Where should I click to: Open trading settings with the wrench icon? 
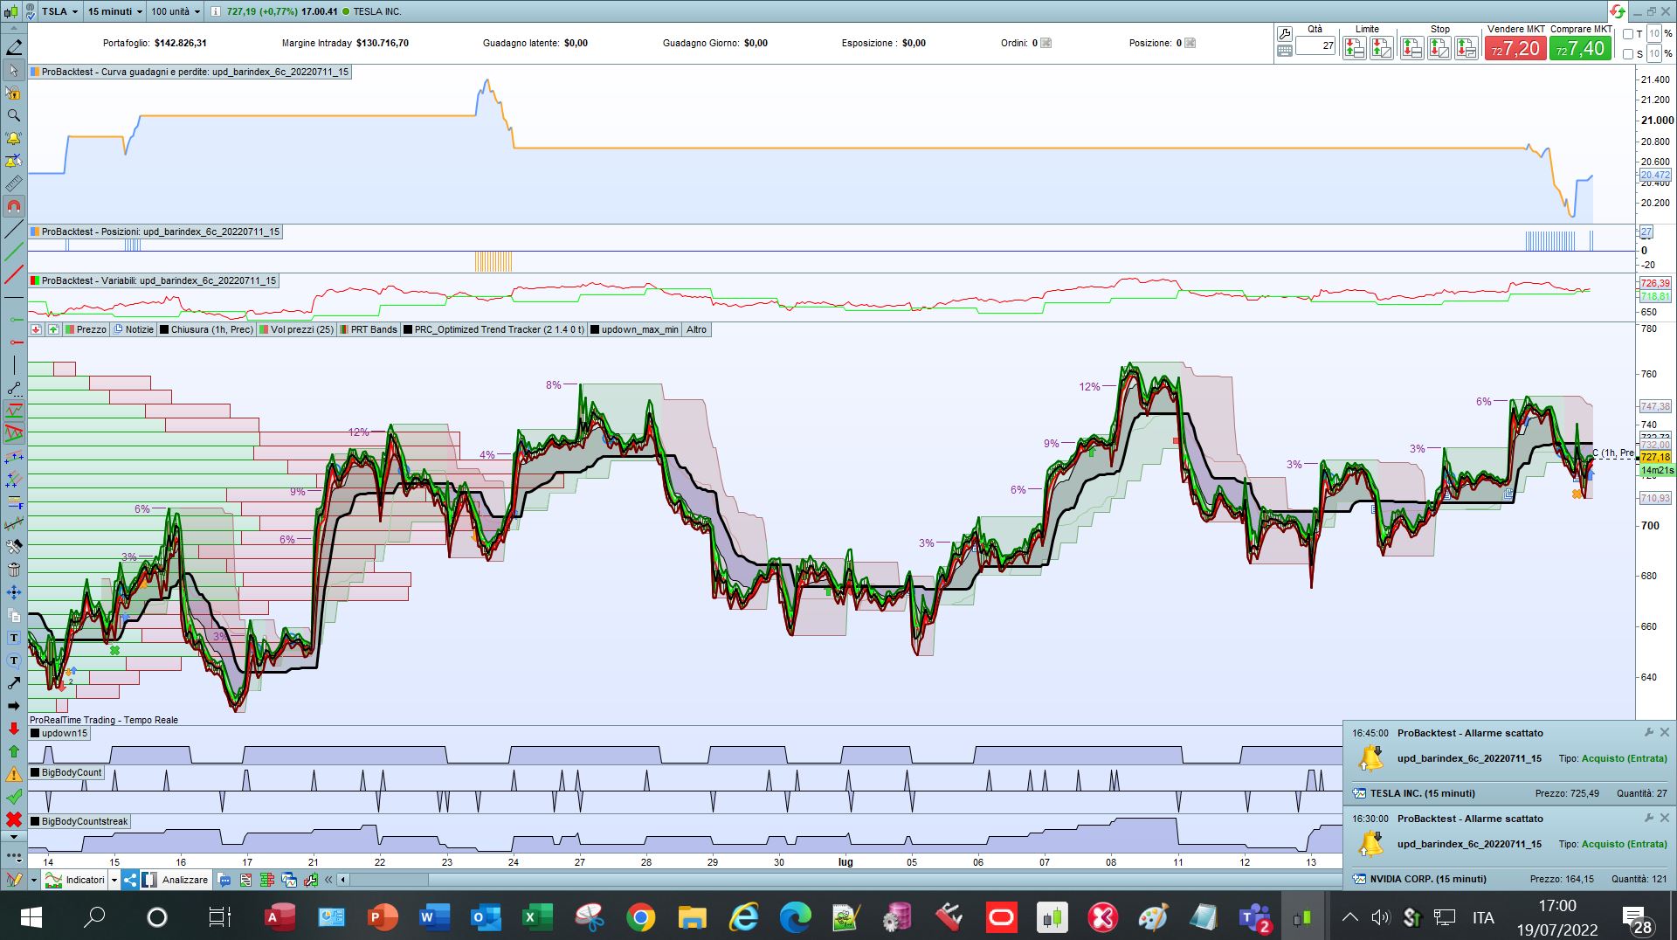tap(1284, 34)
